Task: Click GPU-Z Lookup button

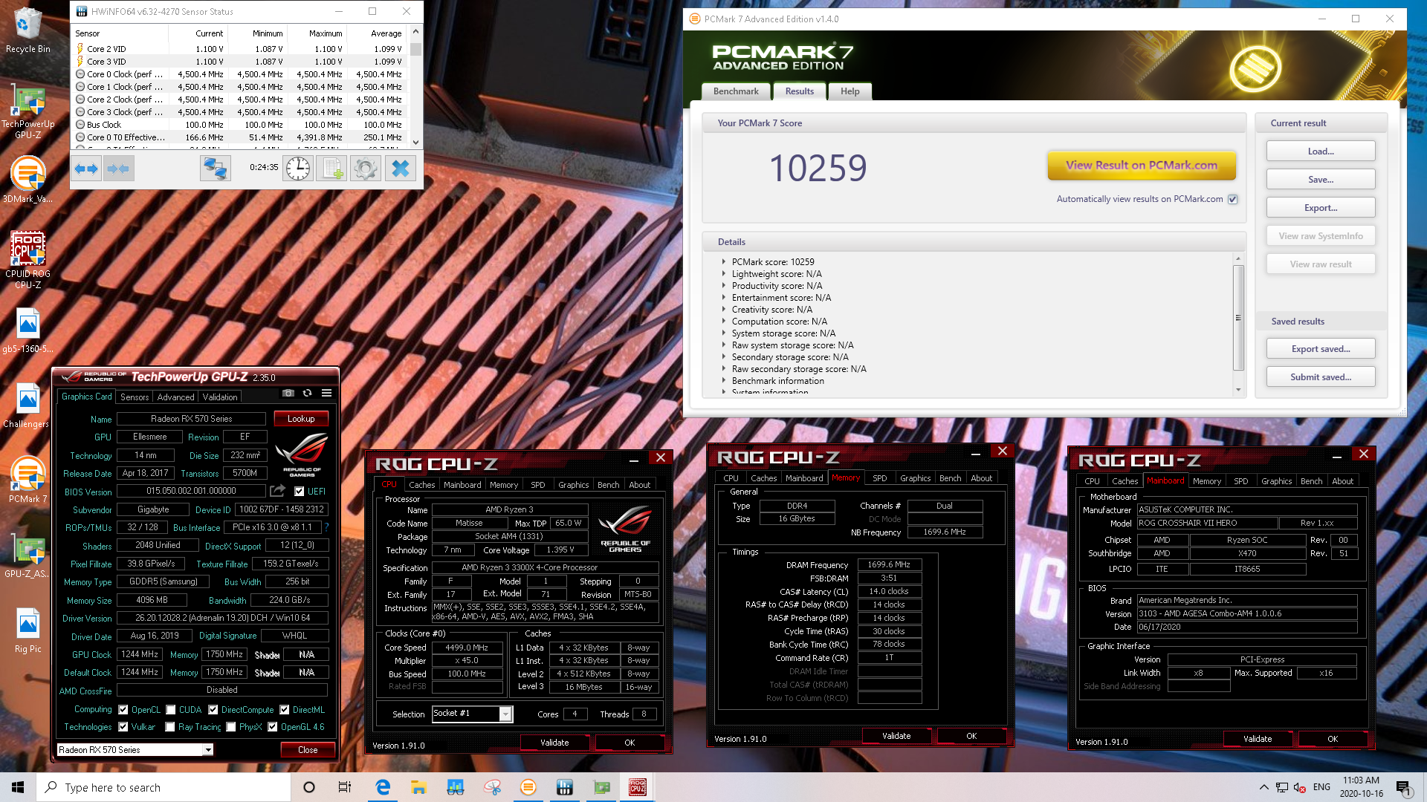Action: coord(301,419)
